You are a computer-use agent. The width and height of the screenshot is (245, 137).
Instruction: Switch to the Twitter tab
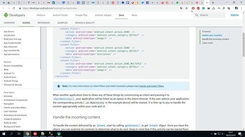click(x=142, y=3)
